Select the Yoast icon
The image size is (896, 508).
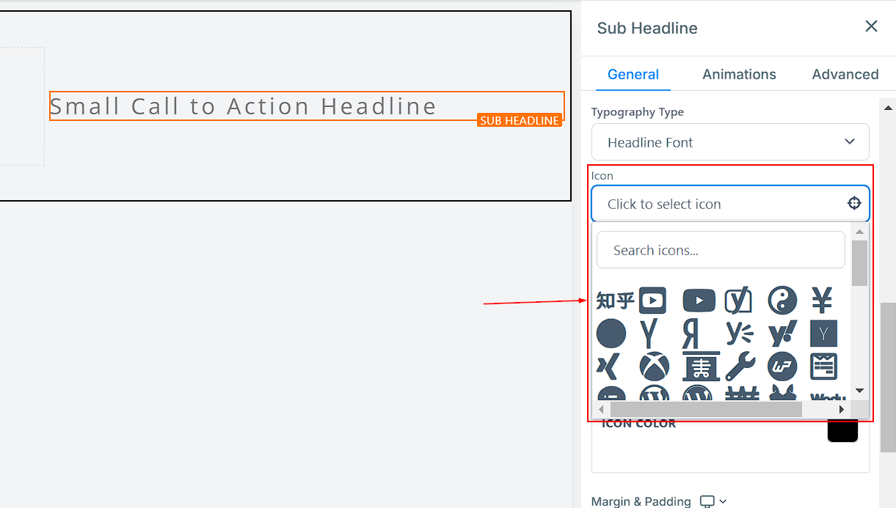(739, 301)
